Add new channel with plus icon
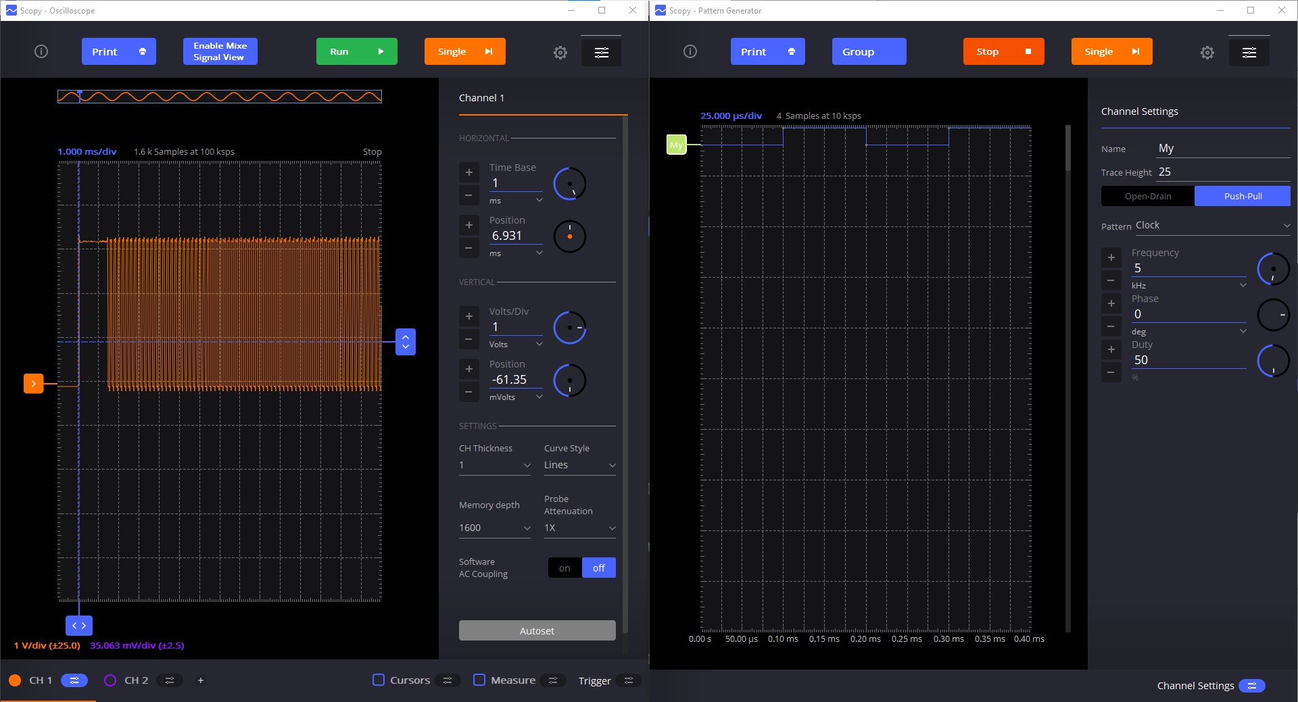This screenshot has height=702, width=1298. (200, 680)
